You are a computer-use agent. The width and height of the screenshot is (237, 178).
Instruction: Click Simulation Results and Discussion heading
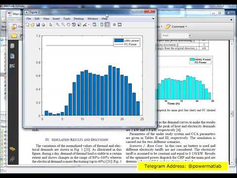(x=77, y=140)
